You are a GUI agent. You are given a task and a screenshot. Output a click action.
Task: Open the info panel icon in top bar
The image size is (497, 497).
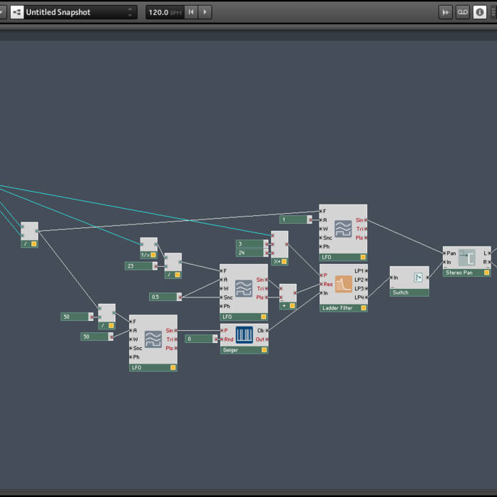481,12
